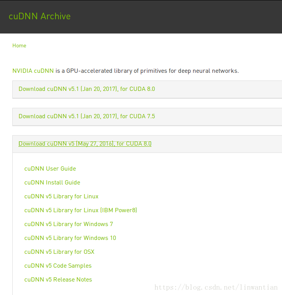
Task: Expand Download cuDNN v5.1 for CUDA 8.0
Action: click(x=87, y=89)
